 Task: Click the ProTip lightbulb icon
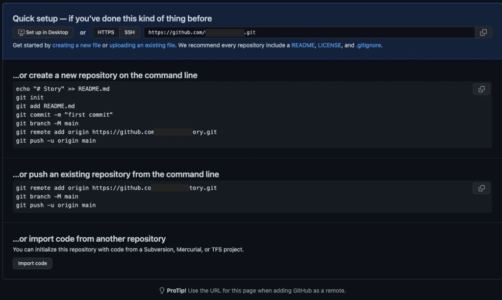pos(162,290)
